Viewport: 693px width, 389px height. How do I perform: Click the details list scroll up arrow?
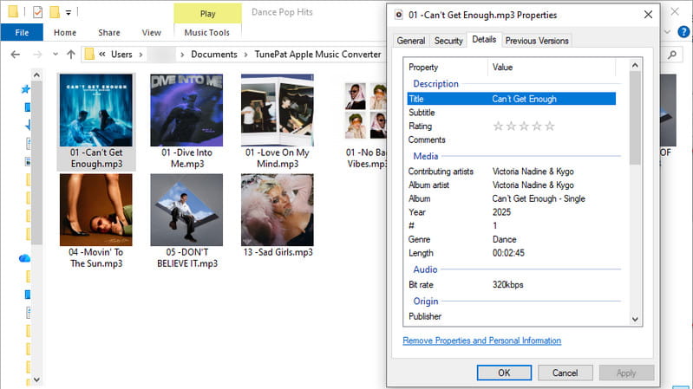(x=635, y=65)
